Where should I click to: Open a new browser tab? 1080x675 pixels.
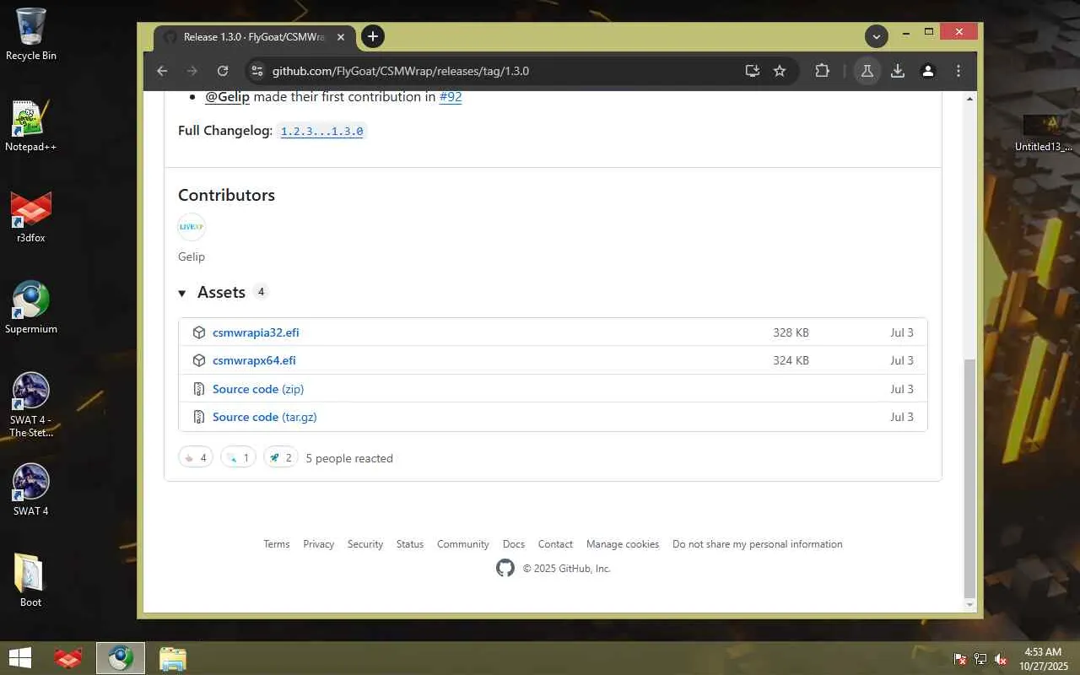click(x=373, y=36)
